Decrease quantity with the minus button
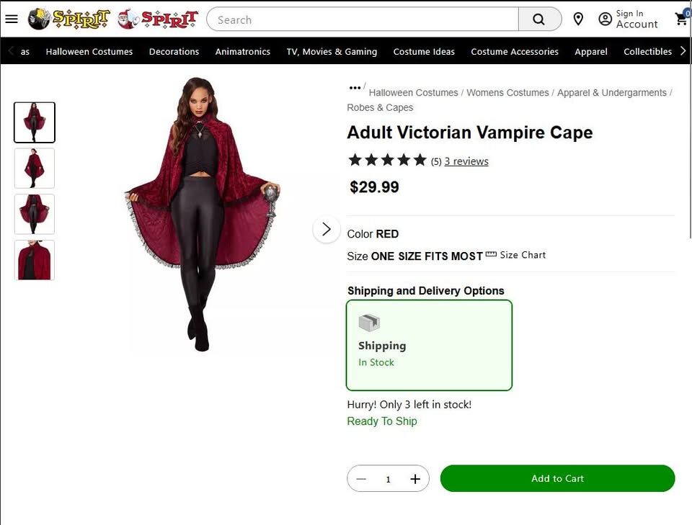Image resolution: width=692 pixels, height=525 pixels. click(x=361, y=479)
